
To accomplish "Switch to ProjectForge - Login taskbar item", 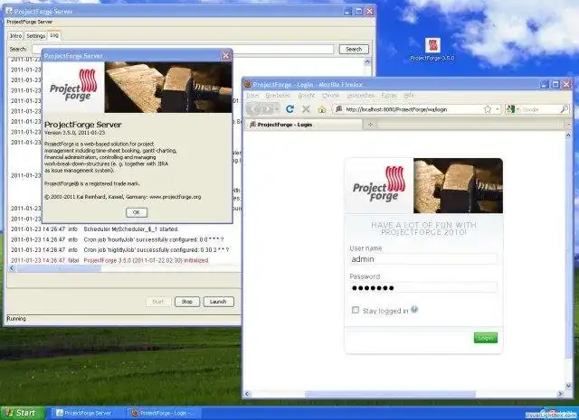I will tap(163, 414).
